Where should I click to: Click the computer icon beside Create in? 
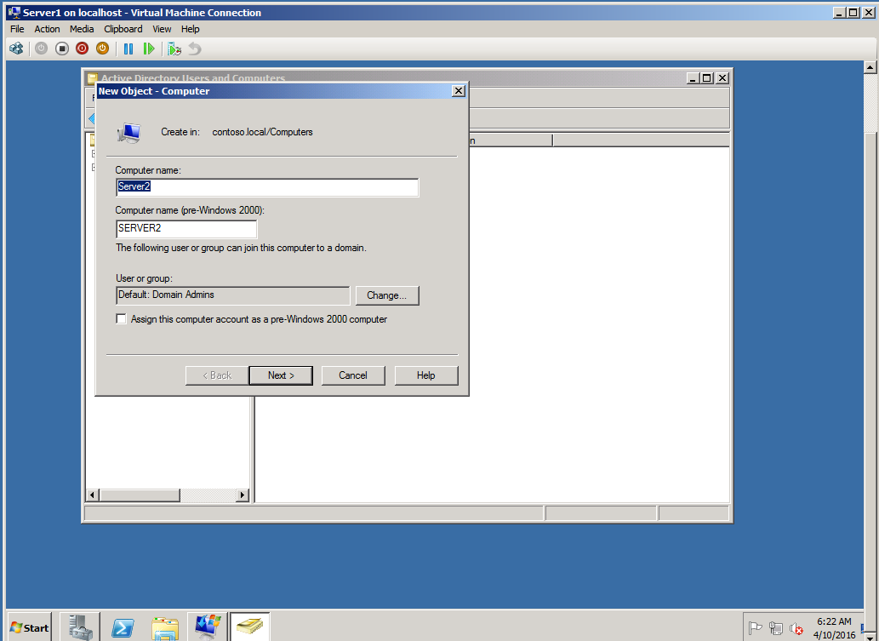(x=129, y=133)
